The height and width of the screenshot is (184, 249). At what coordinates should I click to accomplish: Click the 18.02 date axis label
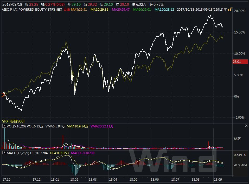pos(74,179)
